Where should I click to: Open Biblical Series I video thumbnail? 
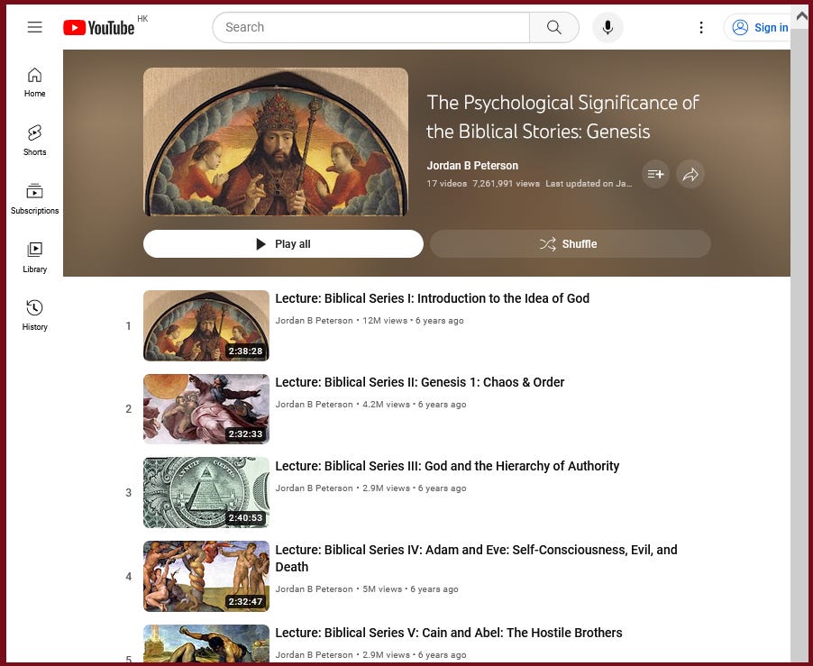coord(206,325)
